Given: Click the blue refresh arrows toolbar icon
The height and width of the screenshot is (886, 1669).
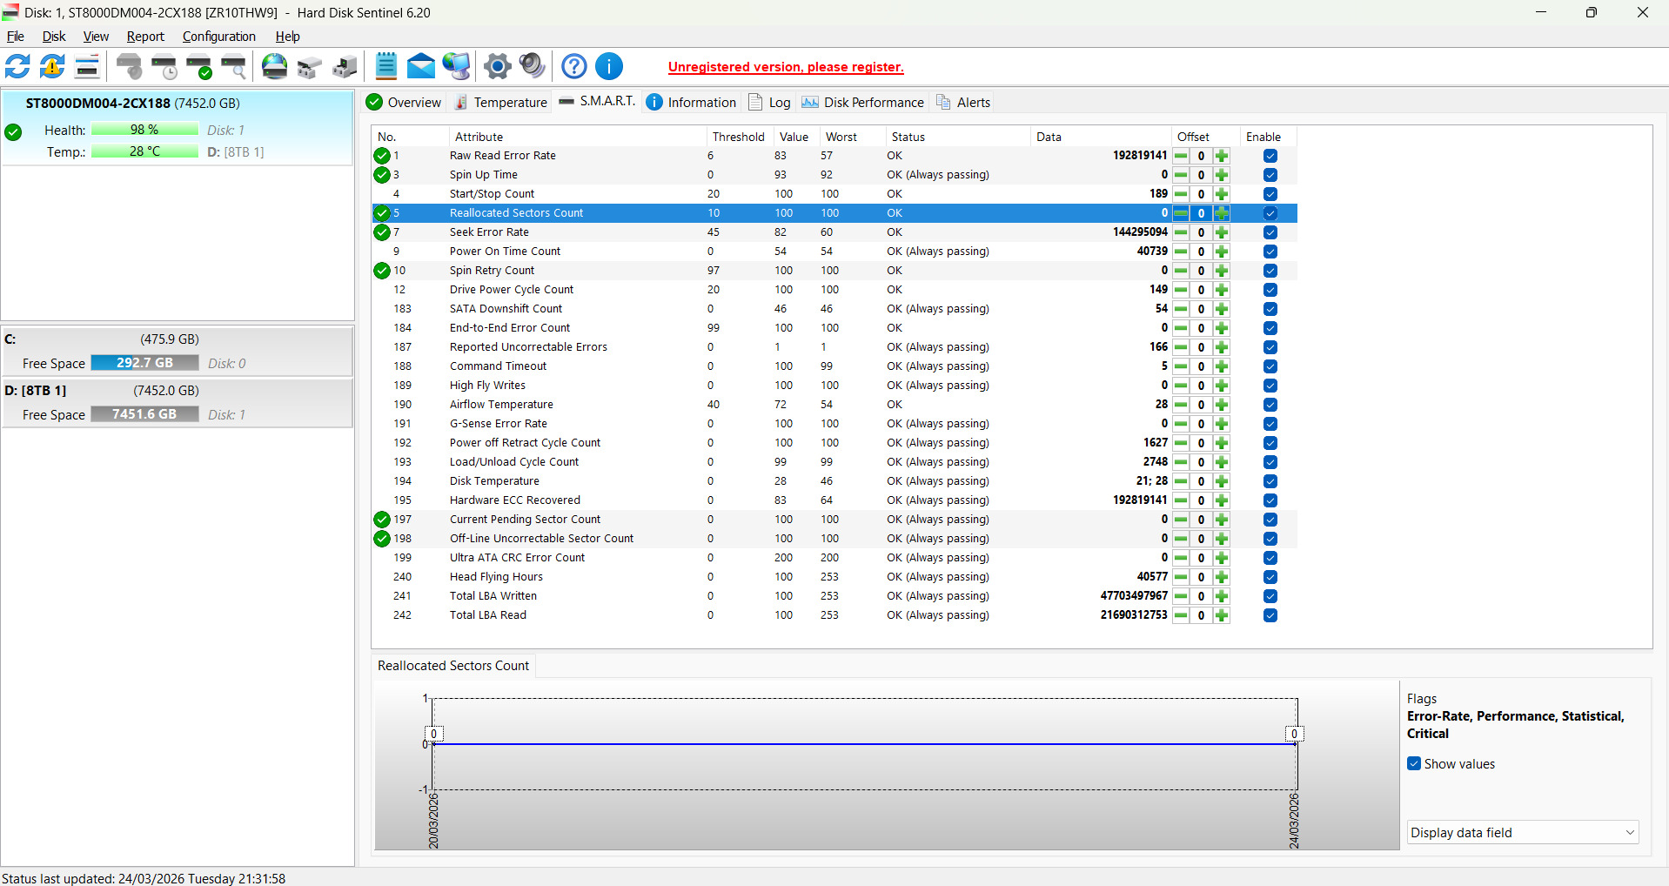Looking at the screenshot, I should pyautogui.click(x=17, y=66).
